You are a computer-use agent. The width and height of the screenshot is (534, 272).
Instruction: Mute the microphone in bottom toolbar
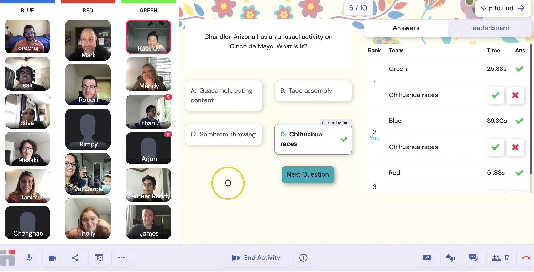click(x=29, y=258)
